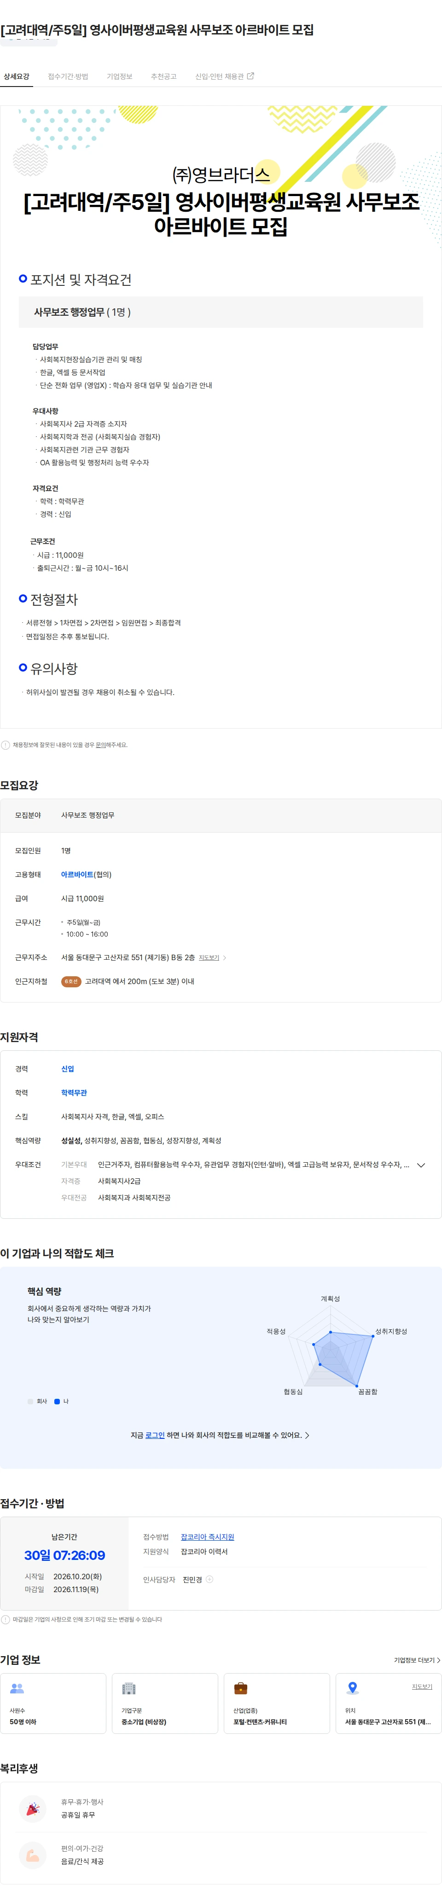Click 포털·컨텐츠·커뮤니티 industry card
Image resolution: width=442 pixels, height=1895 pixels.
277,1704
